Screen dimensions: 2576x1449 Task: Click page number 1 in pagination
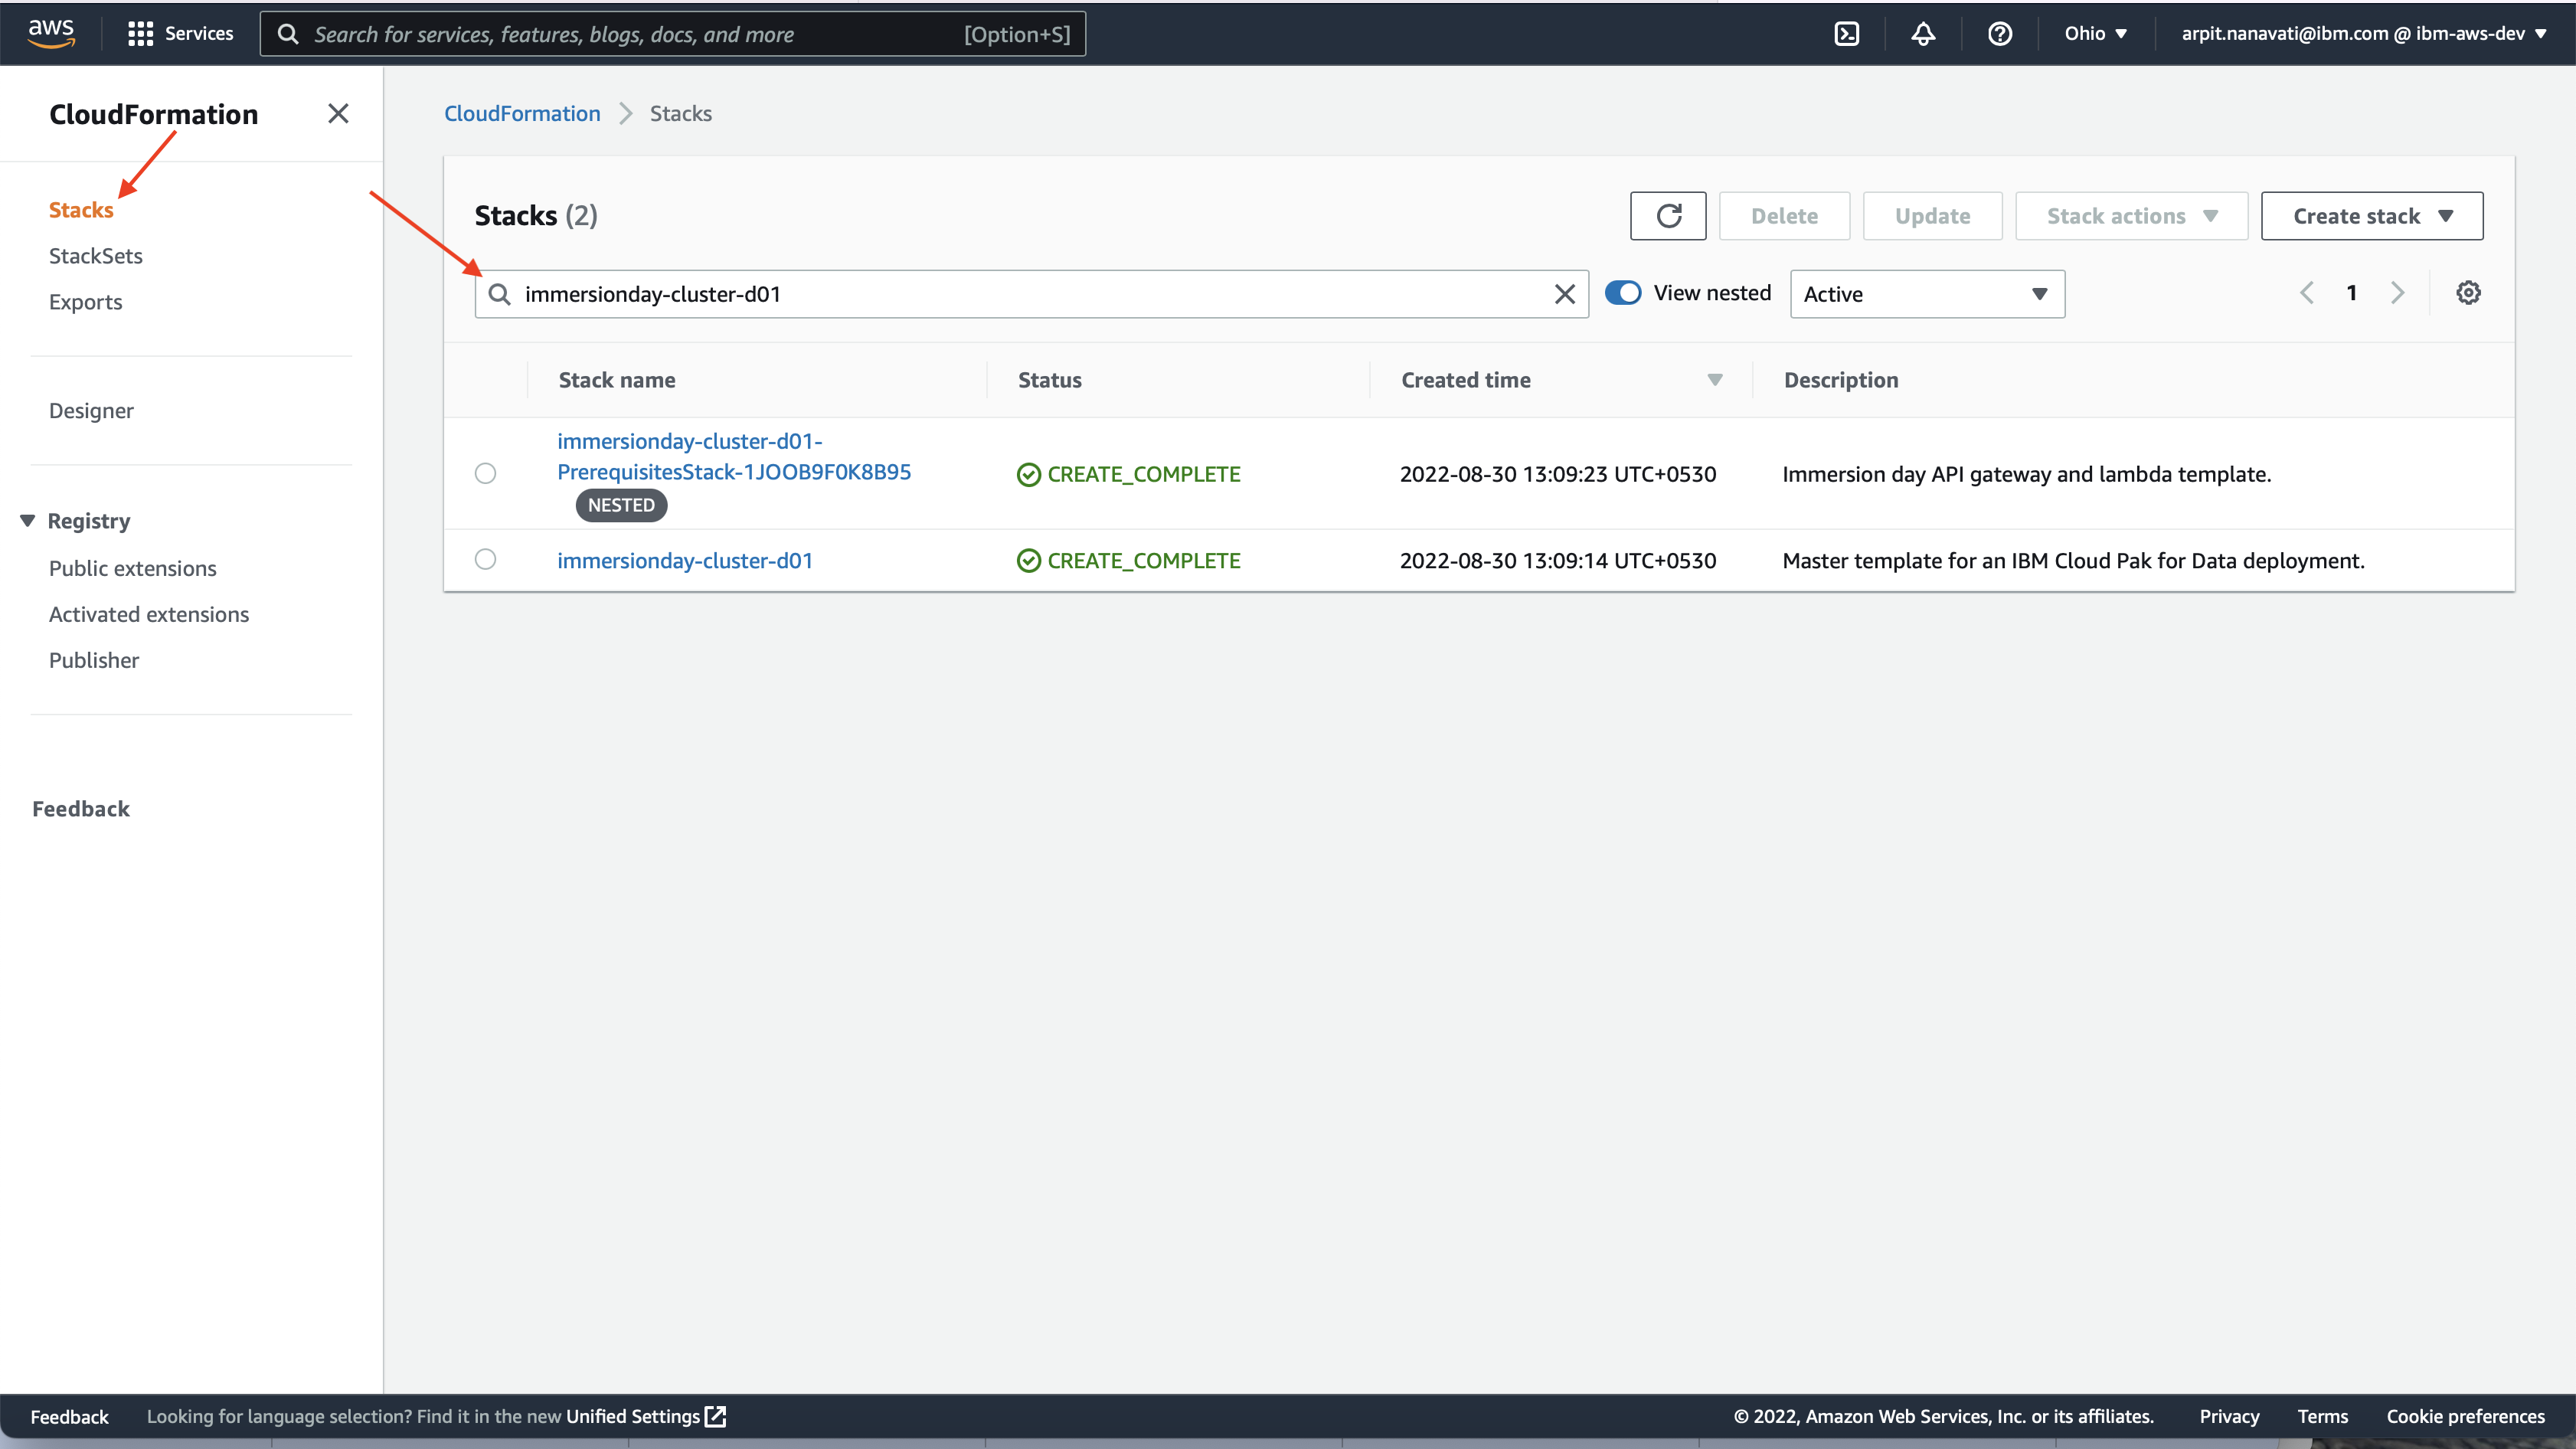pyautogui.click(x=2352, y=293)
